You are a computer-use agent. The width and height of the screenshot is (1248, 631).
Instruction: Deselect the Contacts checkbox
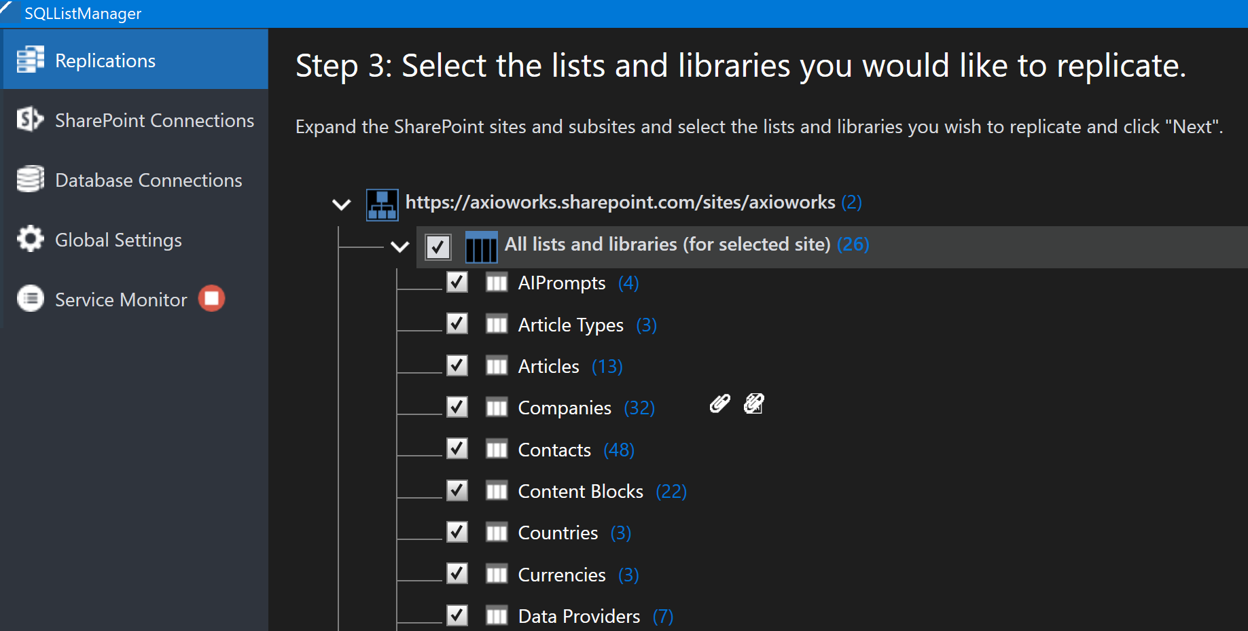[x=457, y=448]
